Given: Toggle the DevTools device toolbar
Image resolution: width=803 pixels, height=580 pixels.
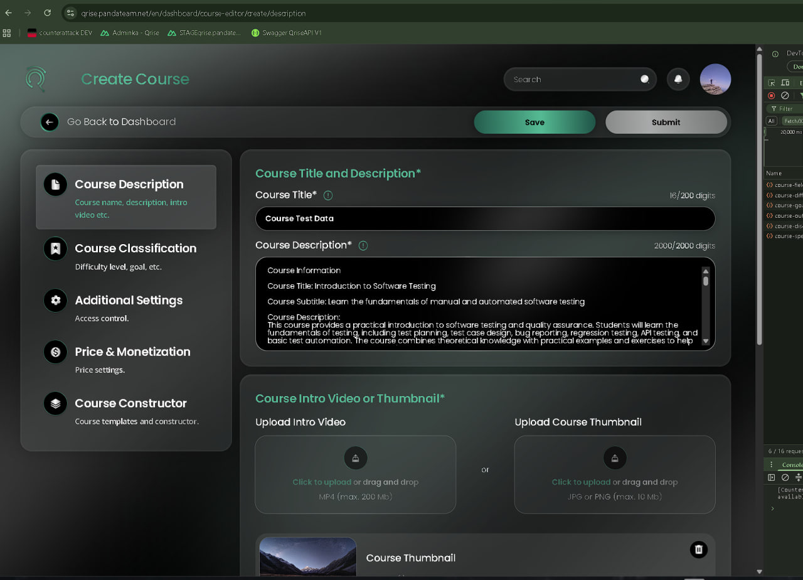Looking at the screenshot, I should tap(785, 83).
